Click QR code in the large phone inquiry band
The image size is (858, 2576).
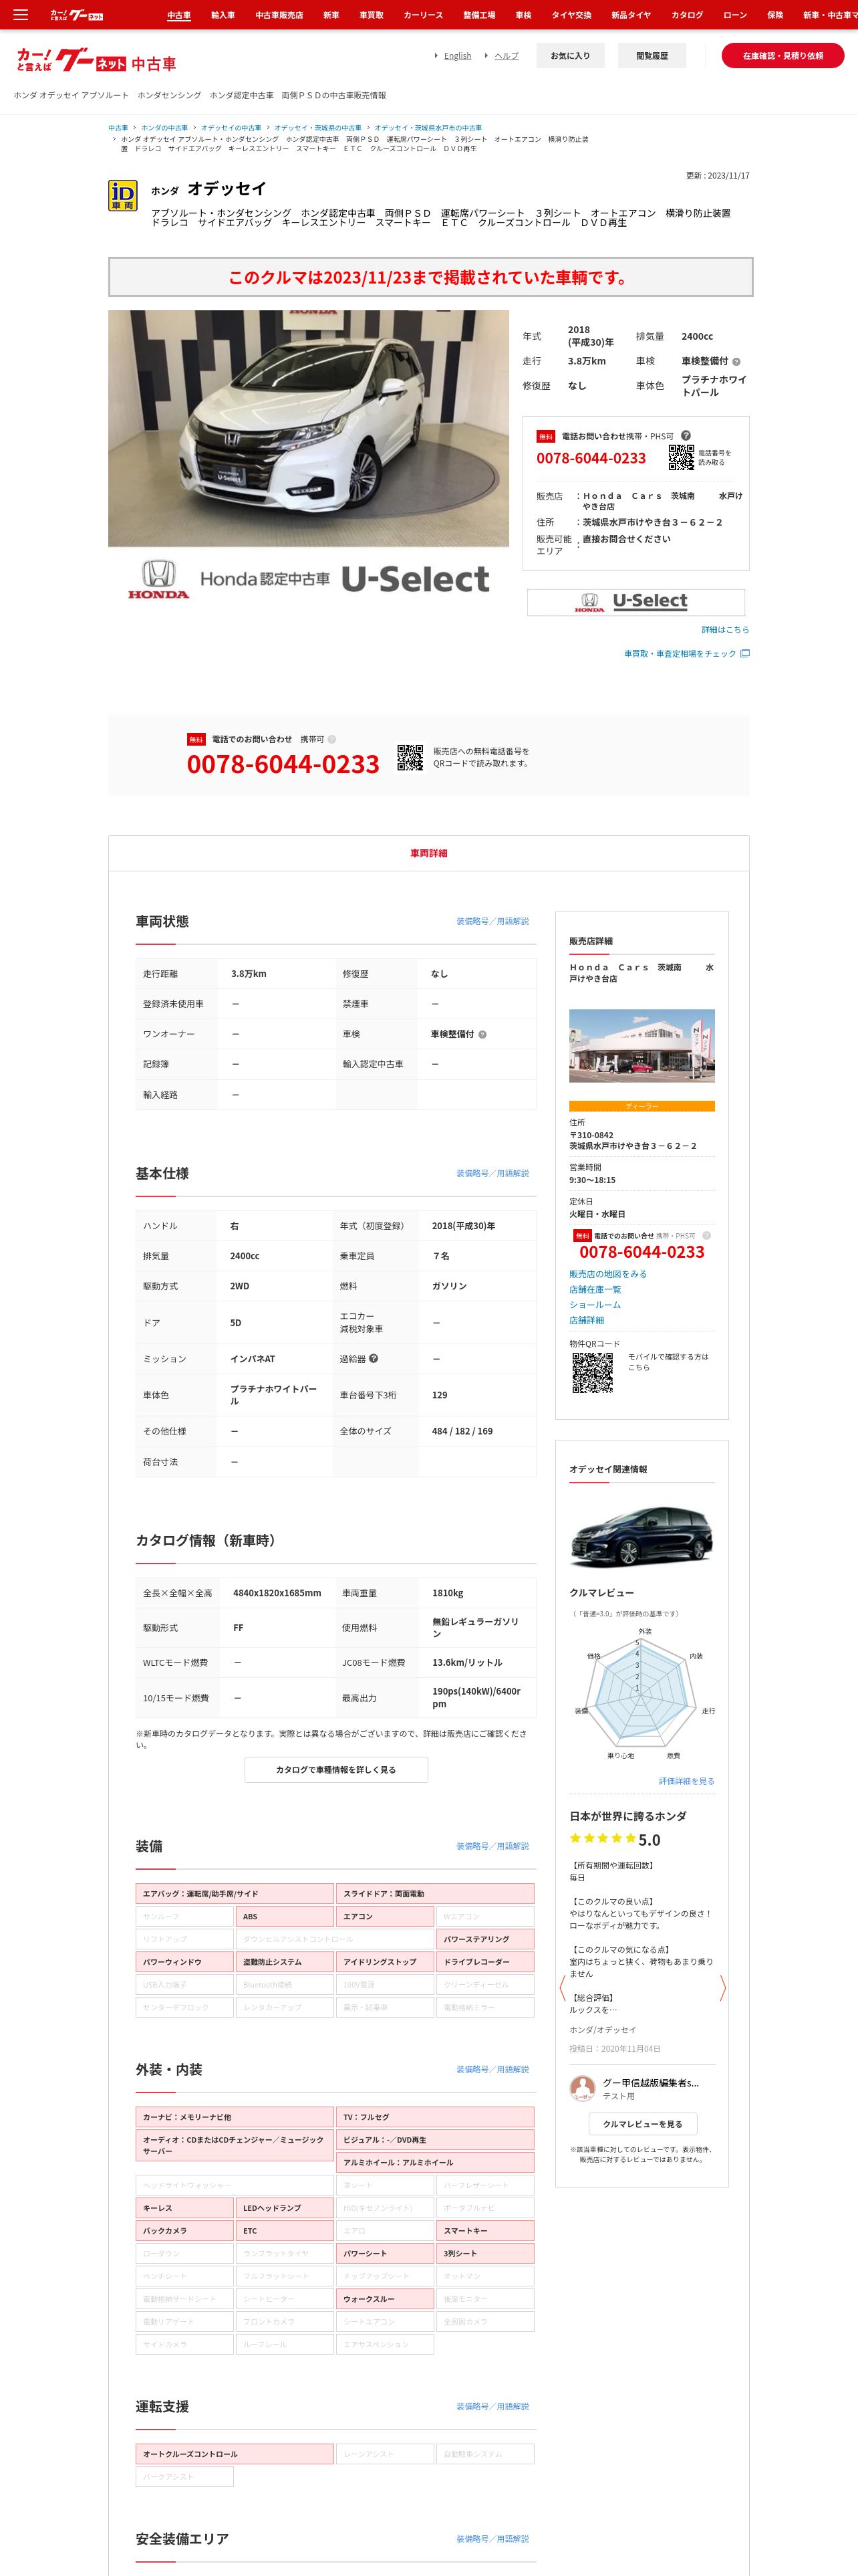(x=410, y=758)
